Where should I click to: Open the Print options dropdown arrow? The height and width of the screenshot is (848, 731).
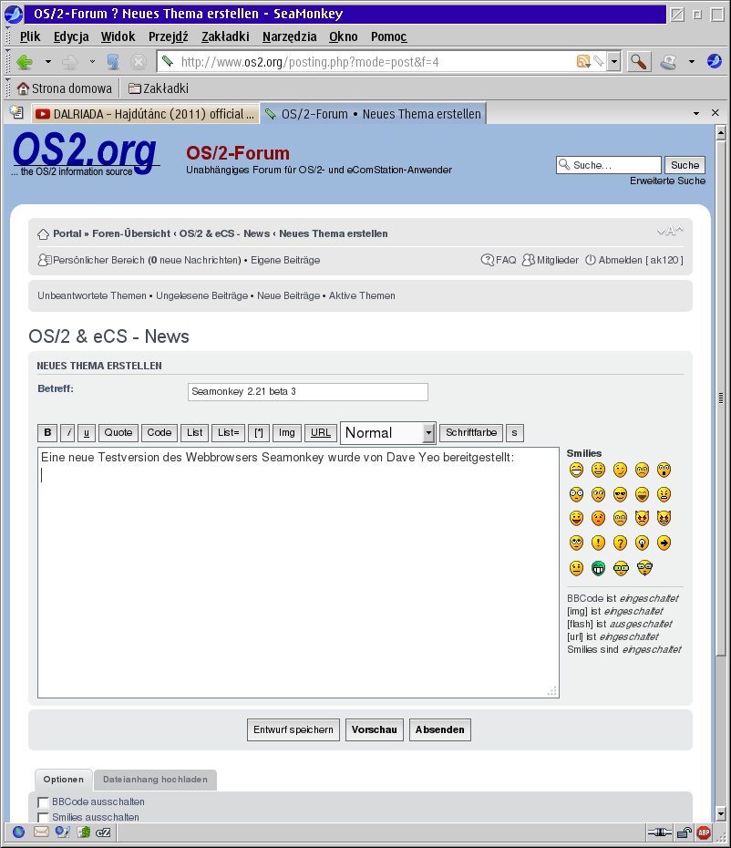[x=692, y=62]
